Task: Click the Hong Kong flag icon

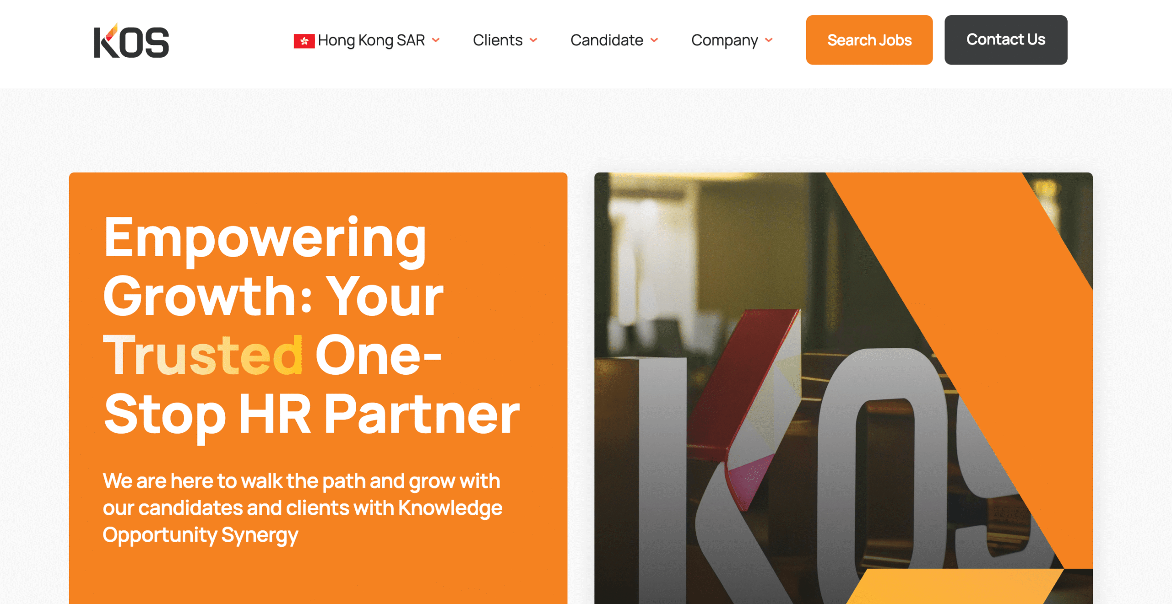Action: [x=304, y=41]
